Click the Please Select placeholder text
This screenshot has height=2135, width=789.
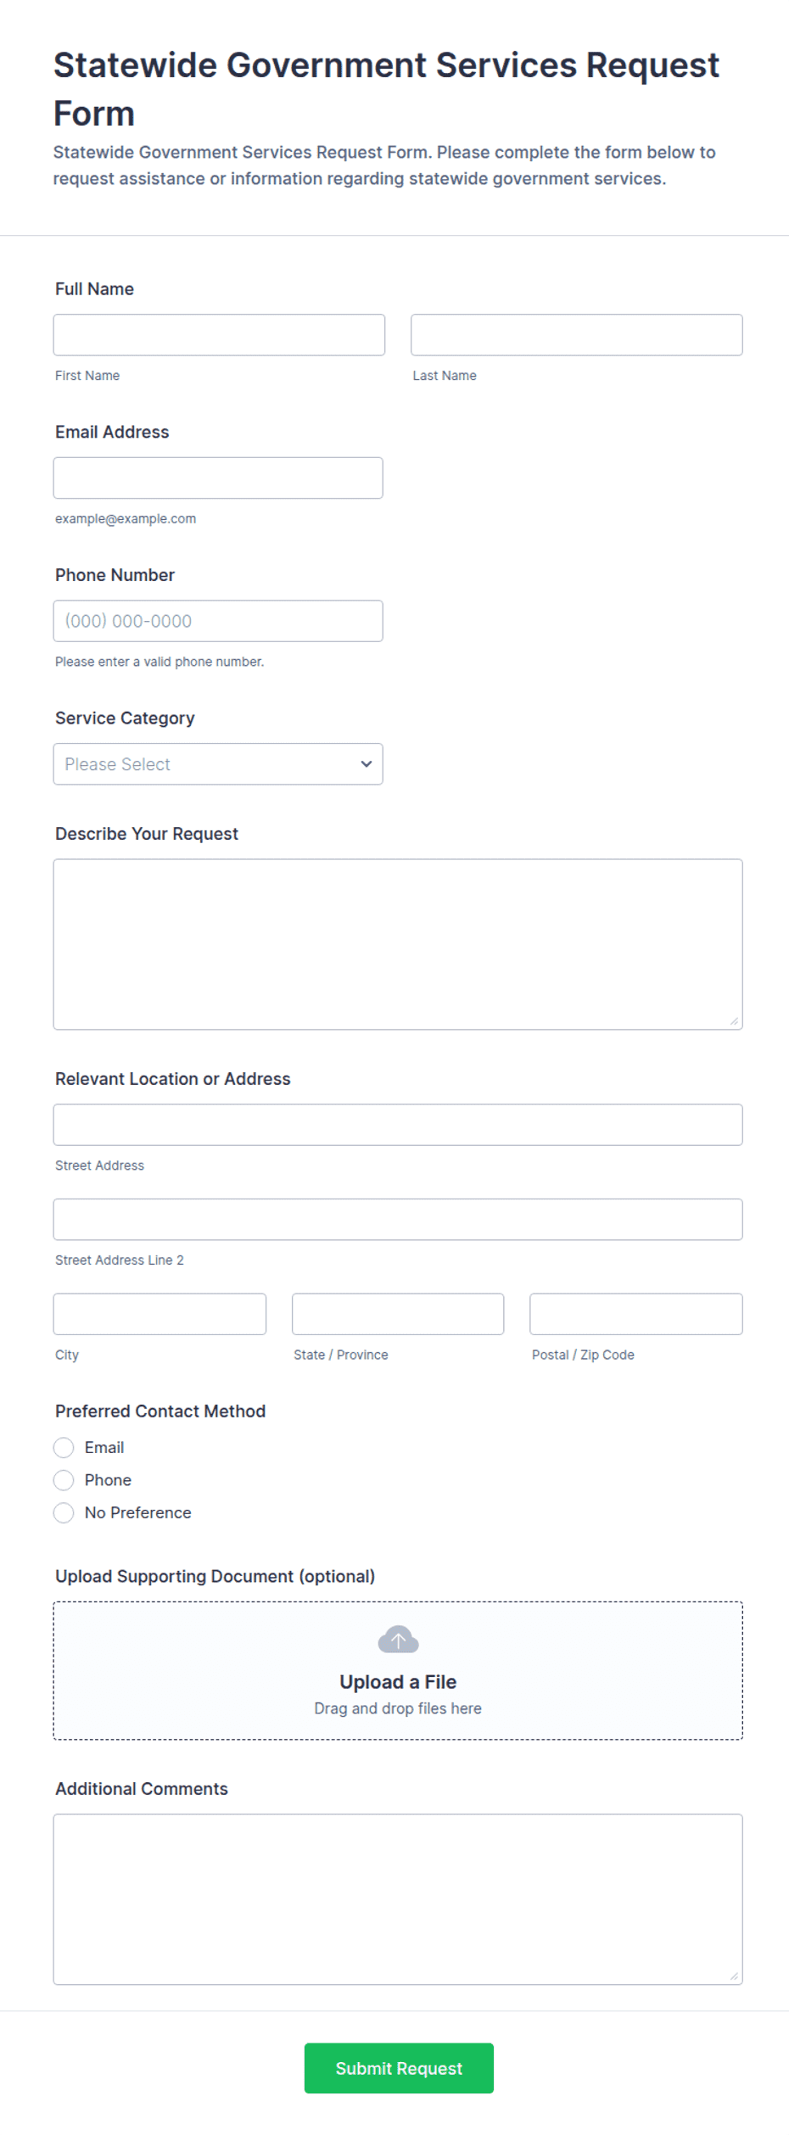[x=117, y=764]
